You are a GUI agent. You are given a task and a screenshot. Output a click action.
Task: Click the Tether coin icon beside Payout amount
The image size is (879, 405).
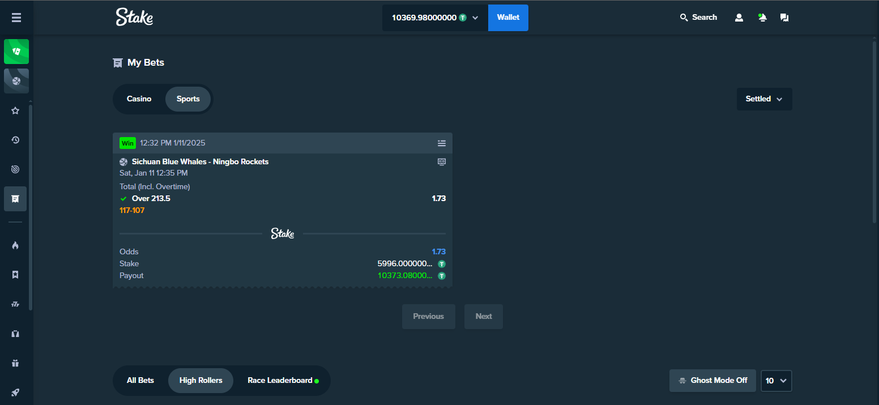(442, 276)
